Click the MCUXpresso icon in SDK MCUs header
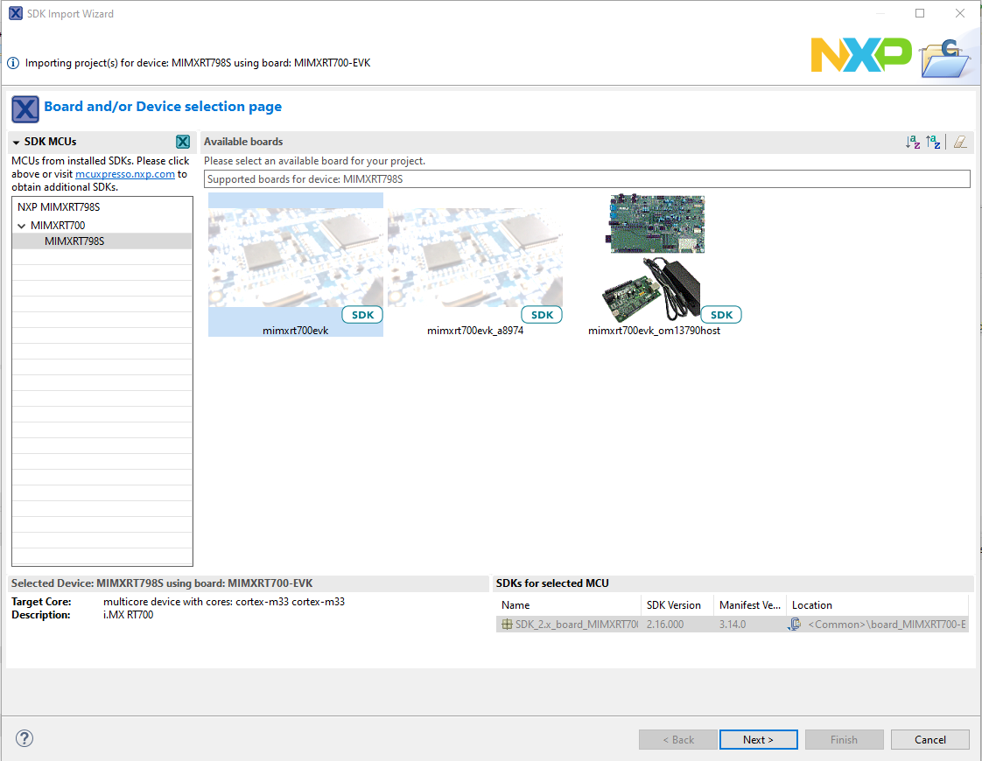The height and width of the screenshot is (761, 982). (x=182, y=142)
